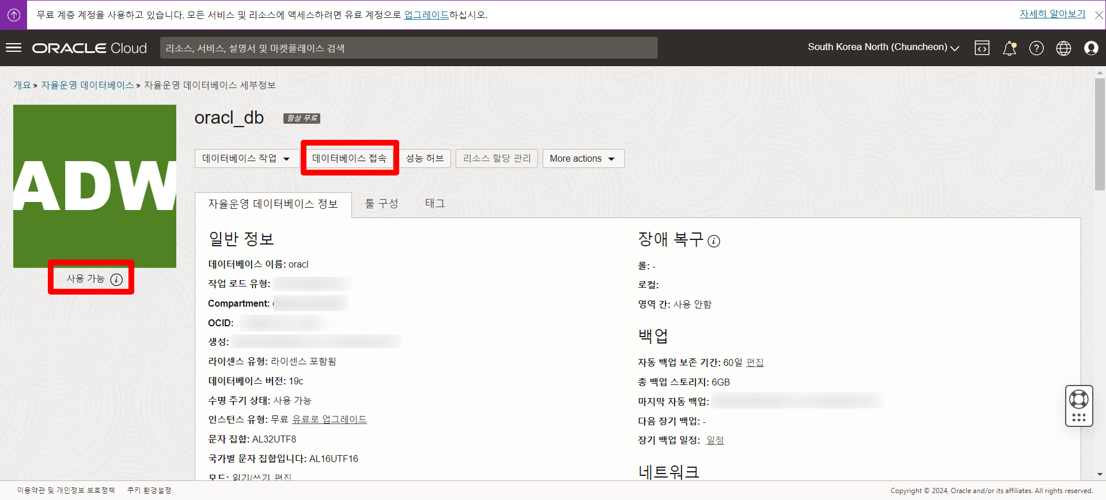Screen dimensions: 1106x500
Task: Click 문자 집합: AL32UTF8 text
Action: (x=252, y=439)
